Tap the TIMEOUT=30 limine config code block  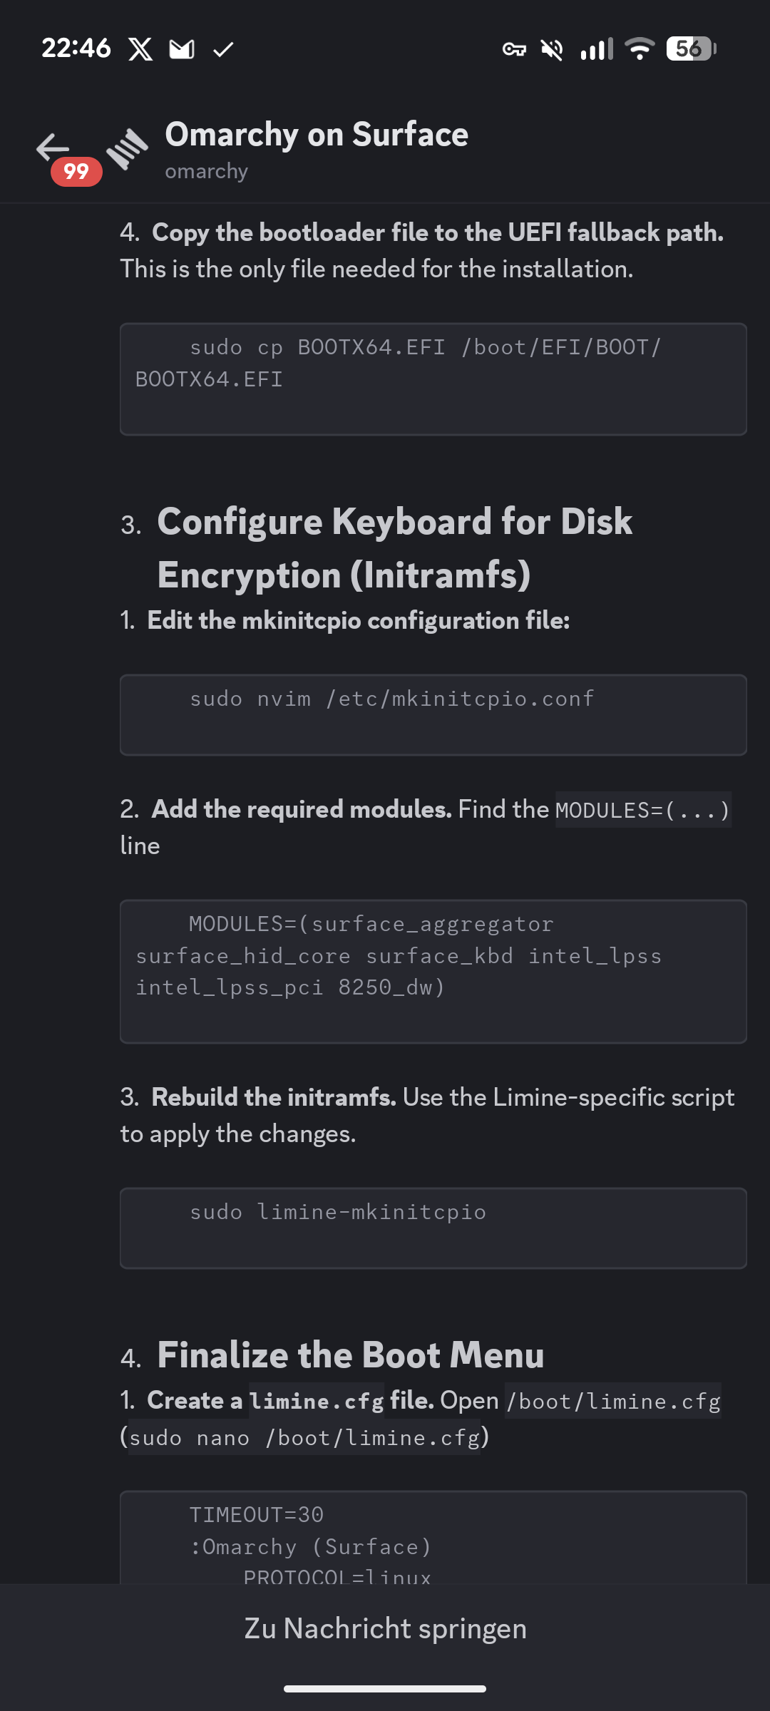[433, 1540]
